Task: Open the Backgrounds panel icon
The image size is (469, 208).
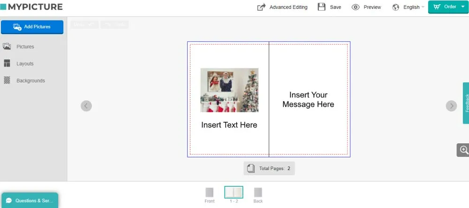Action: pyautogui.click(x=7, y=80)
